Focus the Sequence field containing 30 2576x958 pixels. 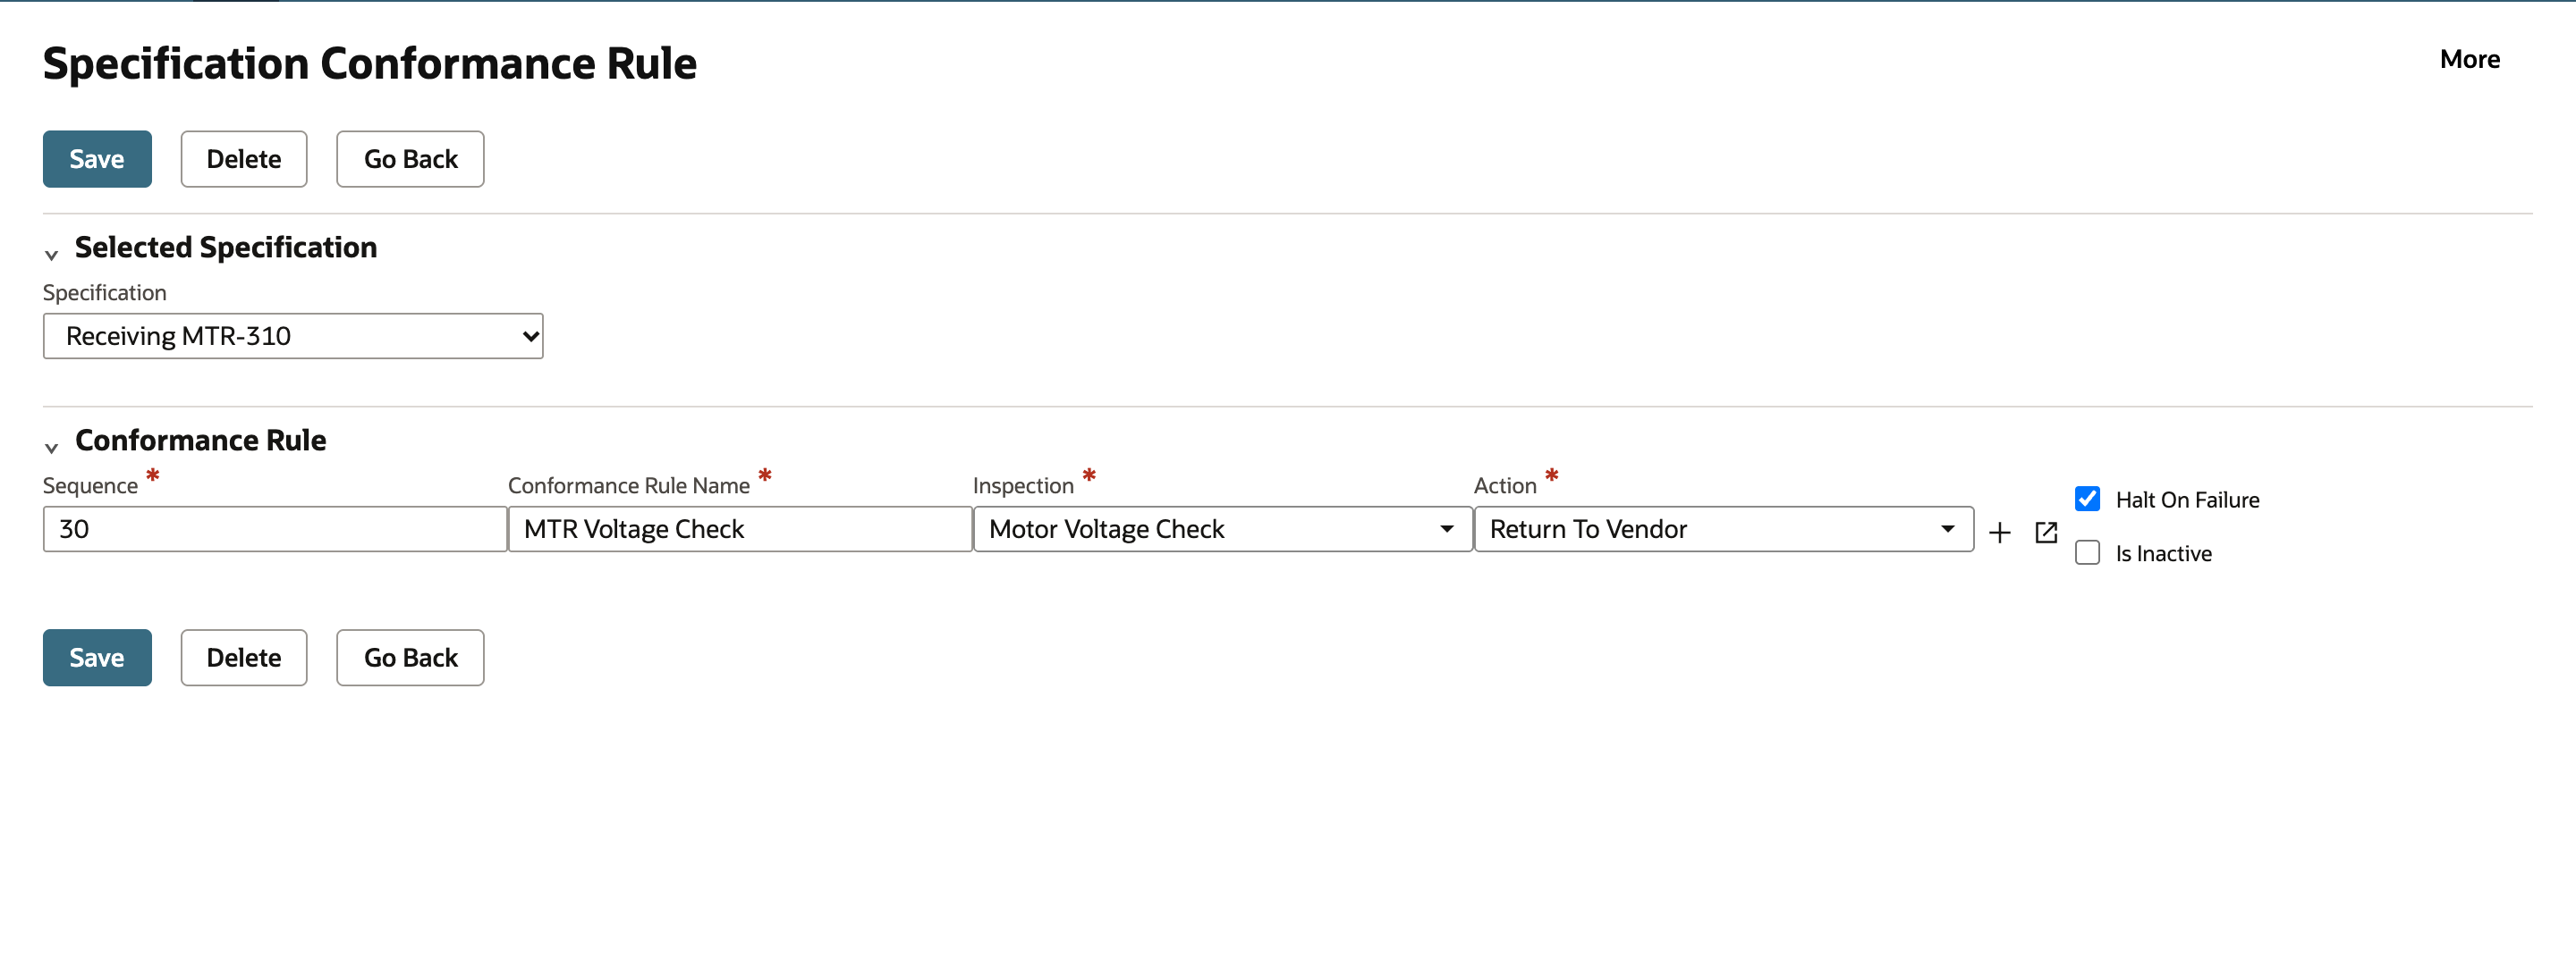(275, 528)
